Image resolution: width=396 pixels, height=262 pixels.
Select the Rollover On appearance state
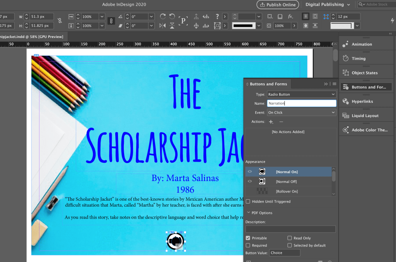(x=287, y=191)
